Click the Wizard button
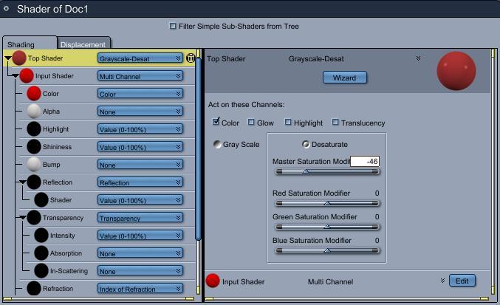500x305 pixels. tap(345, 77)
